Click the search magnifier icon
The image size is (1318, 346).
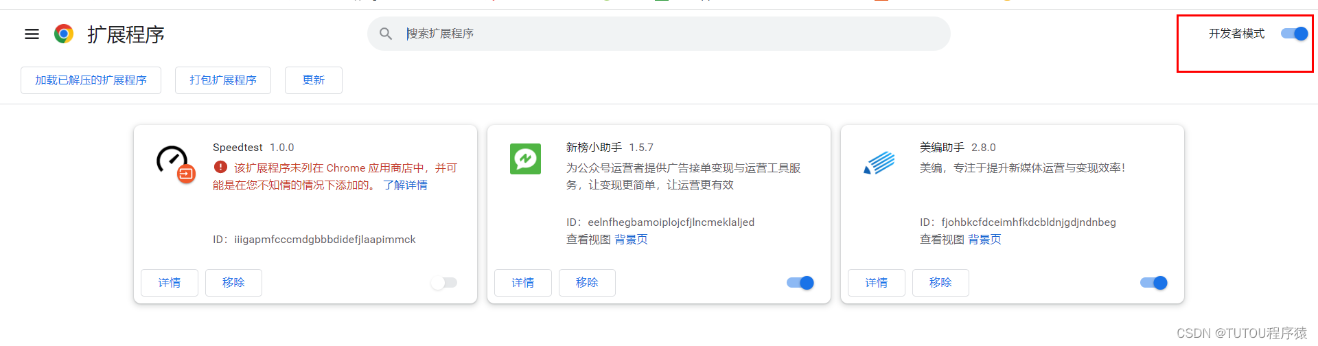(386, 34)
